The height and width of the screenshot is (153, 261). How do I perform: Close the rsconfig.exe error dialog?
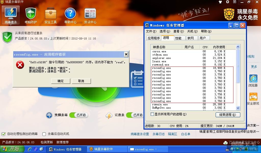tap(126, 54)
